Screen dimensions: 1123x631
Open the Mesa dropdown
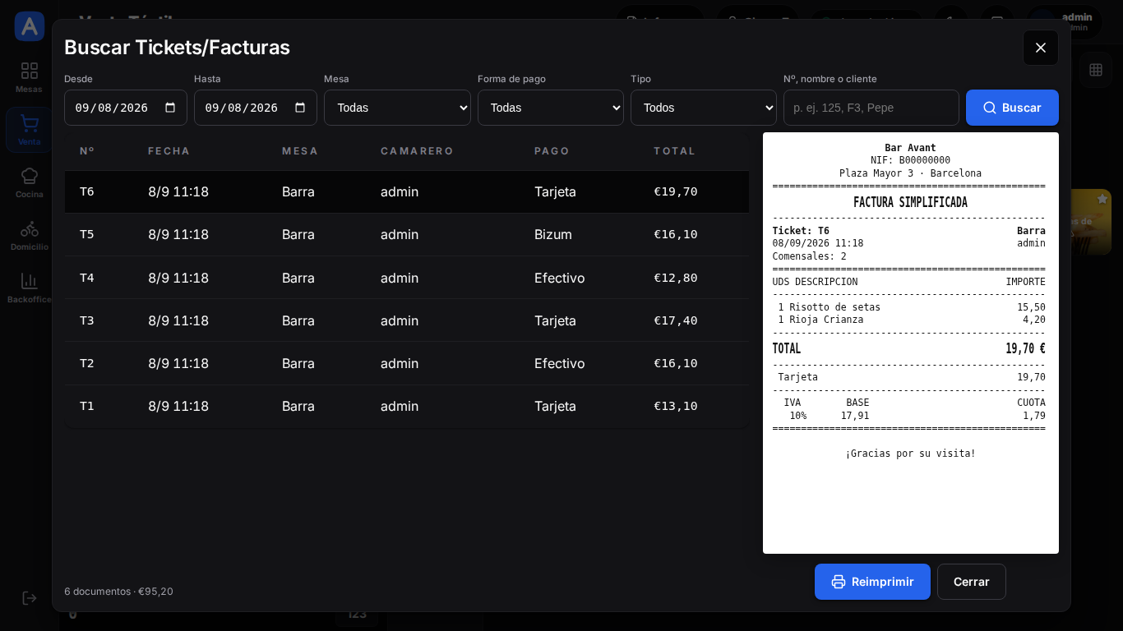pyautogui.click(x=397, y=108)
